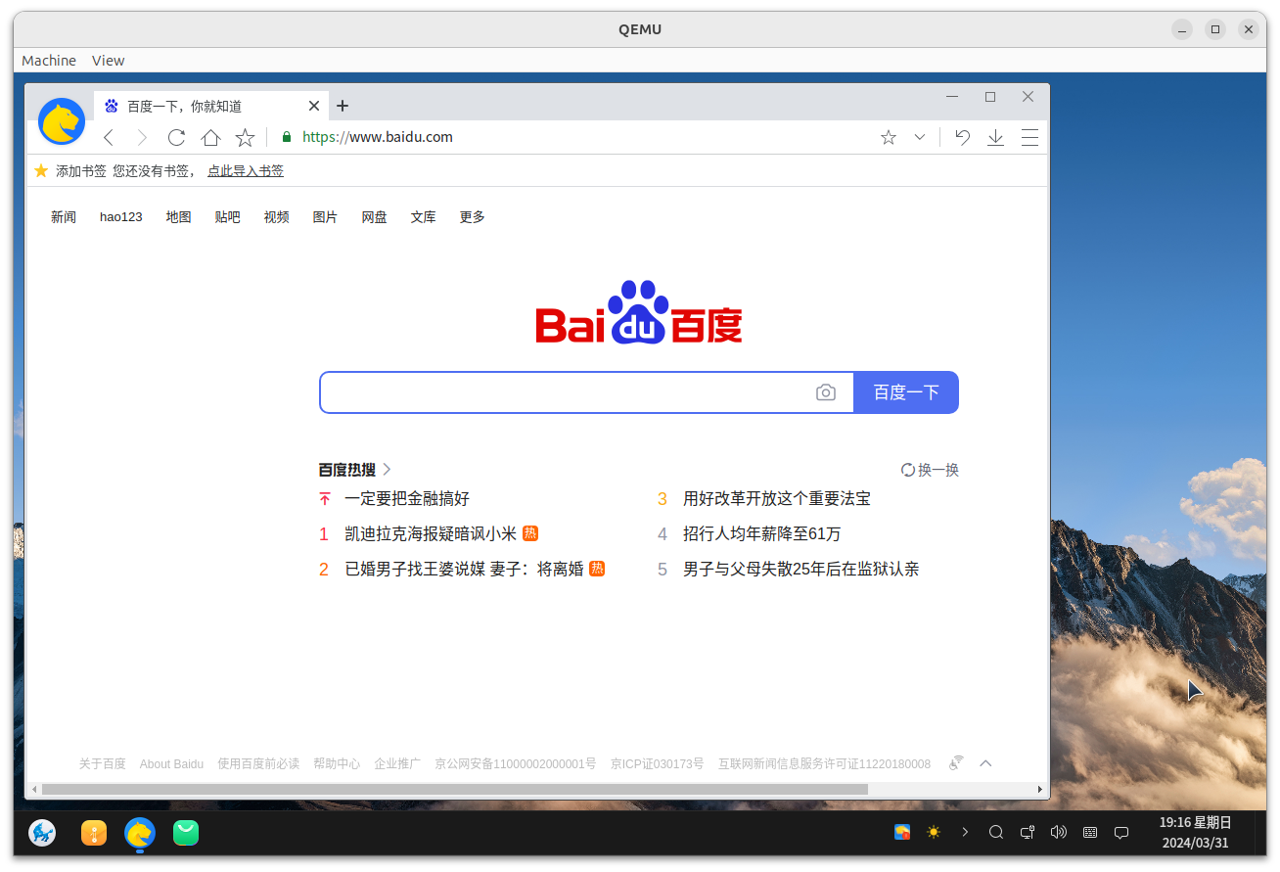This screenshot has height=872, width=1280.
Task: Open the browser home page icon
Action: tap(210, 138)
